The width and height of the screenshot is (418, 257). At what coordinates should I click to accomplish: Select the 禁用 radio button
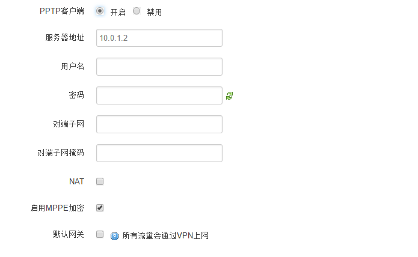point(137,11)
